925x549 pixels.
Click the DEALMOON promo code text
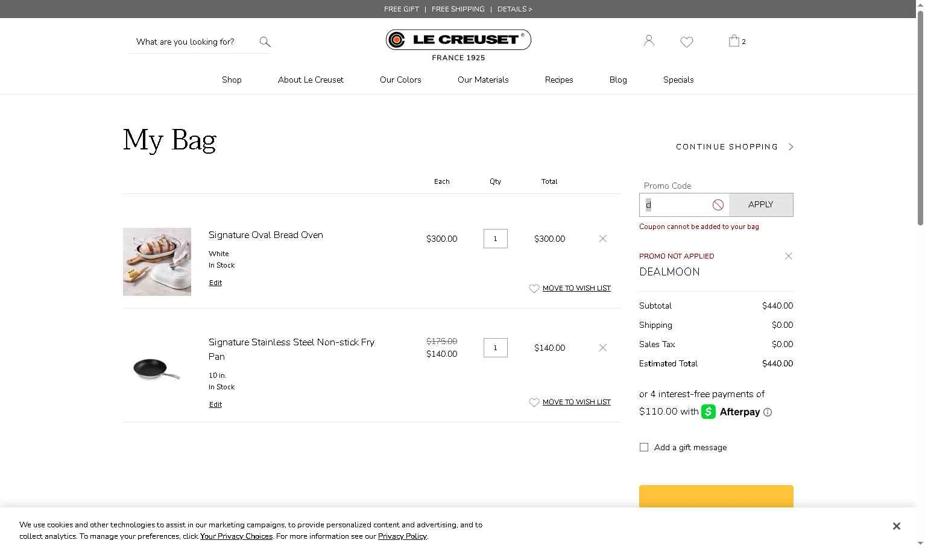[x=669, y=272]
